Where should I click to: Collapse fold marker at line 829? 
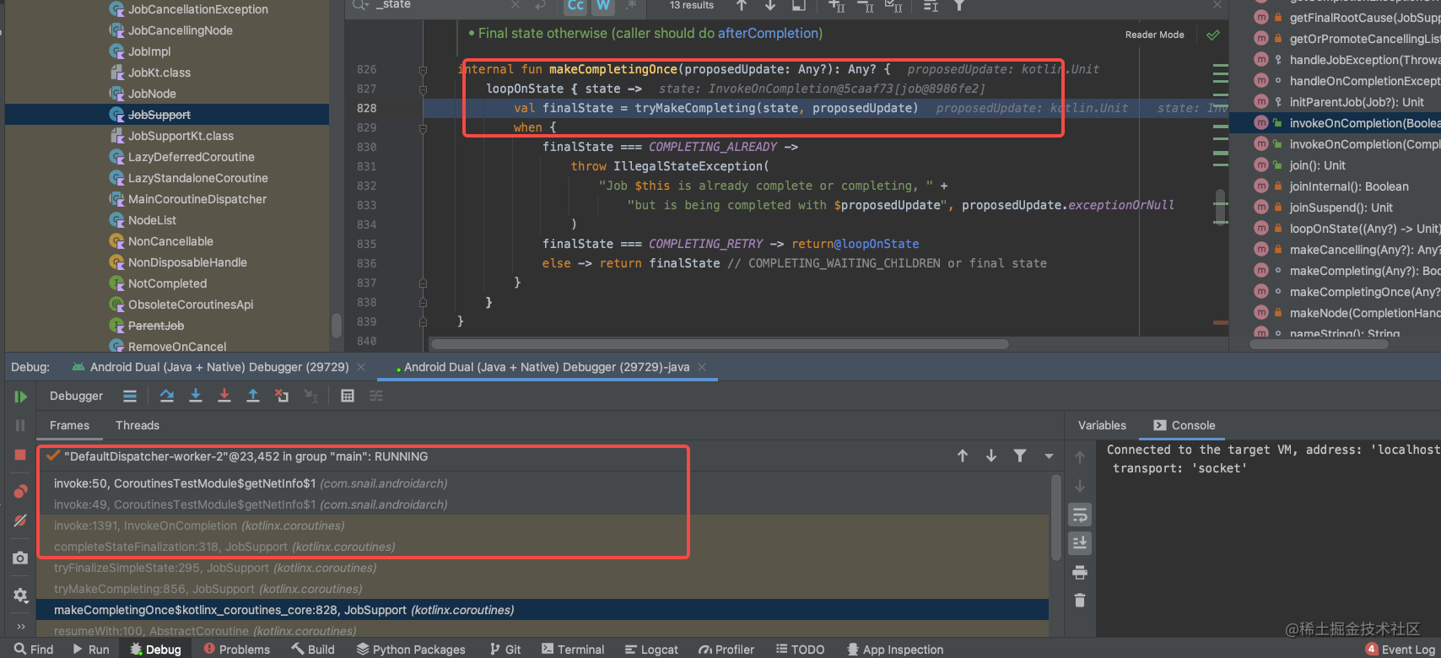click(x=423, y=128)
